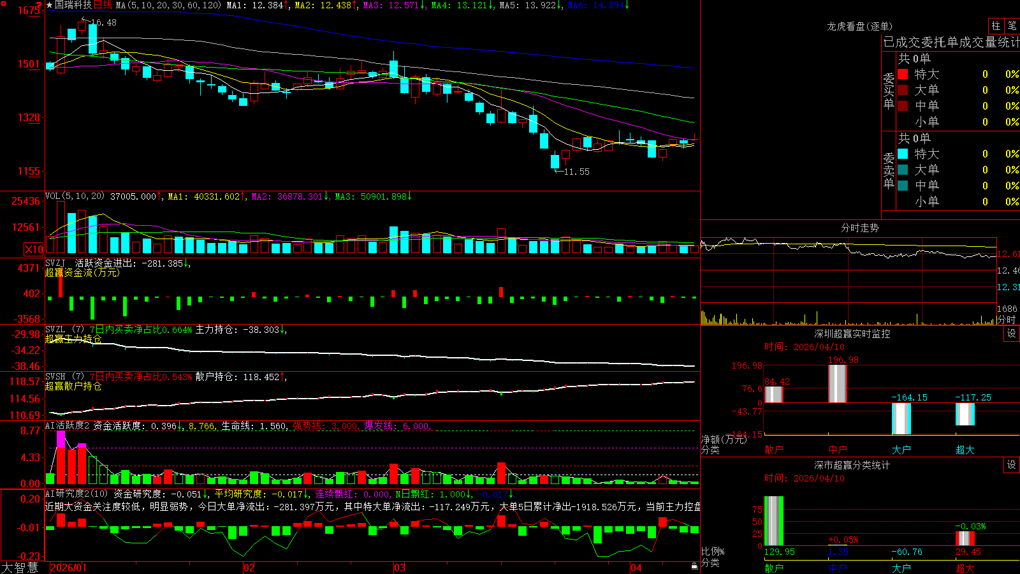
Task: Click the 中户 label in 深市超赢分类统计
Action: pyautogui.click(x=838, y=568)
